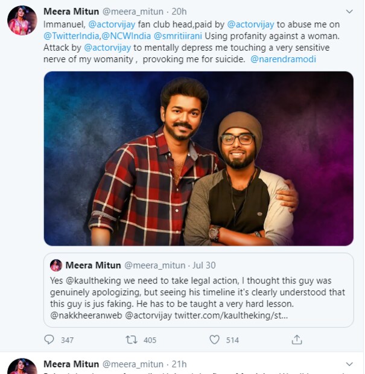
Task: Open the share tweet icon
Action: pos(296,340)
